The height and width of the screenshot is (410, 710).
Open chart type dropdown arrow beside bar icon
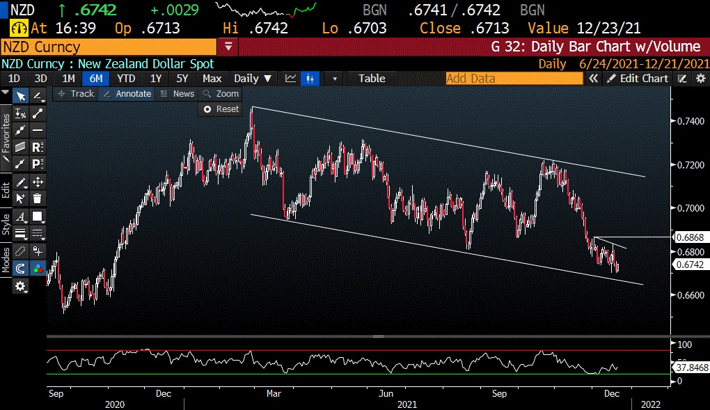pyautogui.click(x=336, y=79)
